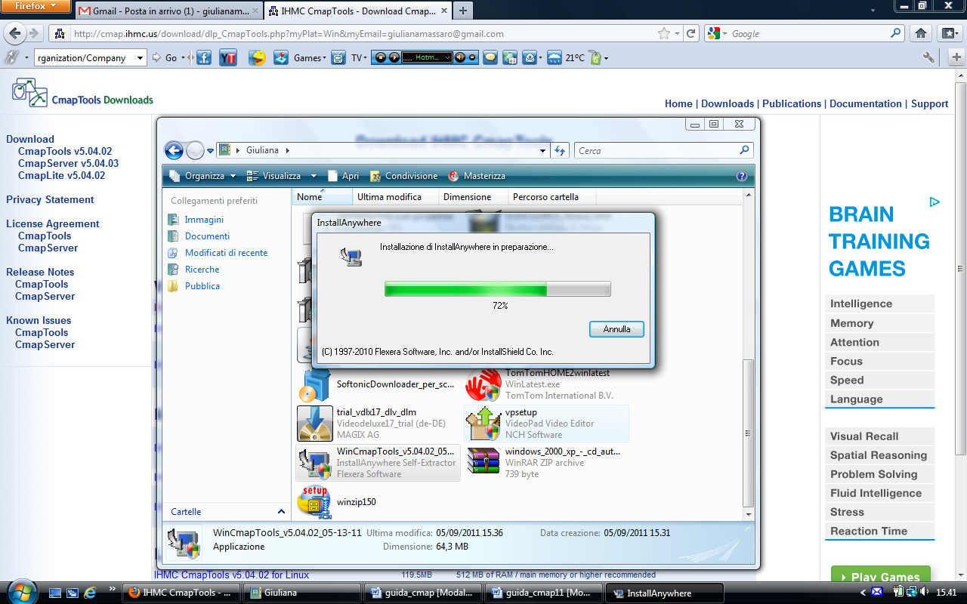The image size is (967, 604).
Task: Select the SoftonicDownloader file icon
Action: [x=314, y=384]
